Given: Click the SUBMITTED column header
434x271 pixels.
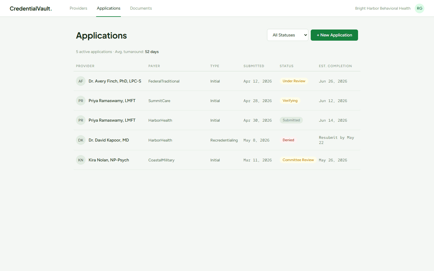Looking at the screenshot, I should tap(254, 66).
